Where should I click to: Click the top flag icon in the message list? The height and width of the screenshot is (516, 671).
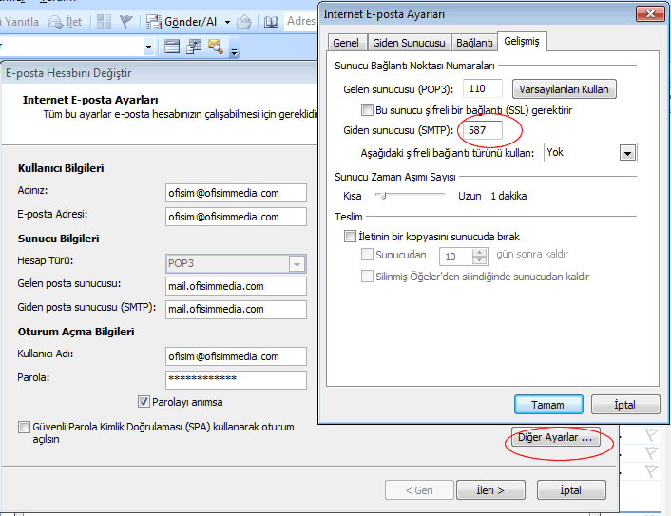(x=651, y=435)
